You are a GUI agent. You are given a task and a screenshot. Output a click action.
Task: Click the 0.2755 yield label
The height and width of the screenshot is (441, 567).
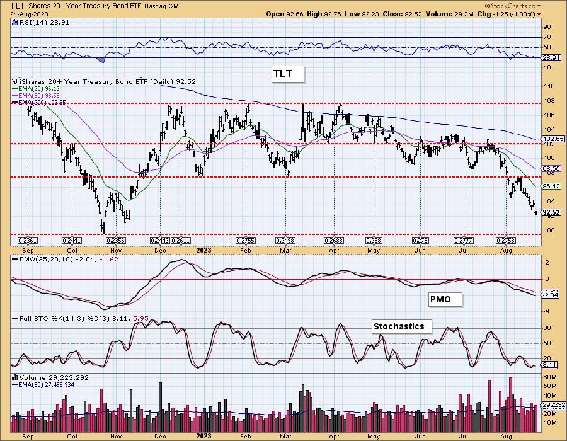246,241
